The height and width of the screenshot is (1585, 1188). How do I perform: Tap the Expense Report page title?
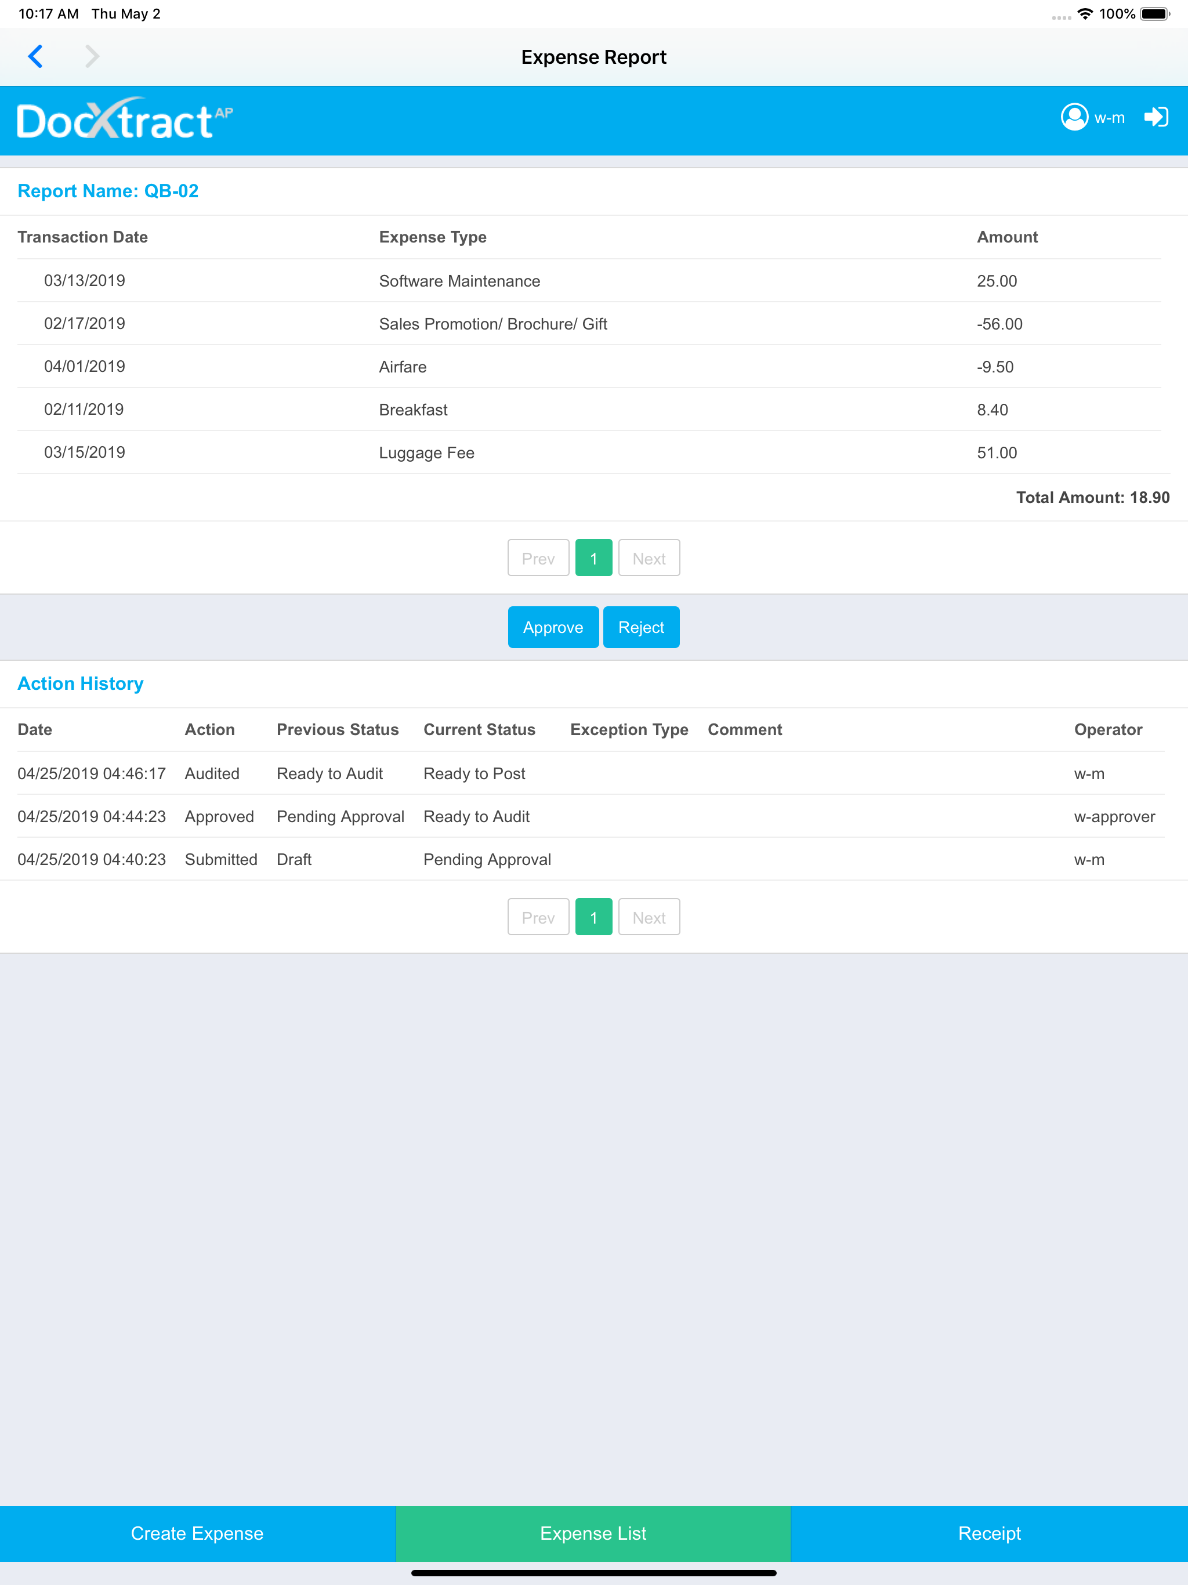point(594,57)
